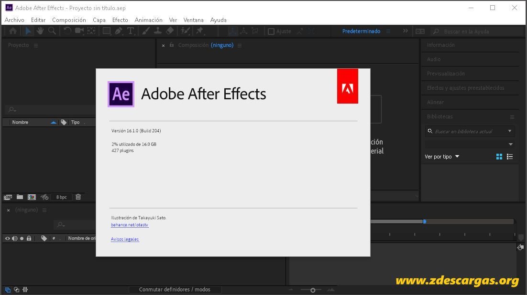Create a new folder in Project panel
The image size is (527, 295).
point(20,197)
